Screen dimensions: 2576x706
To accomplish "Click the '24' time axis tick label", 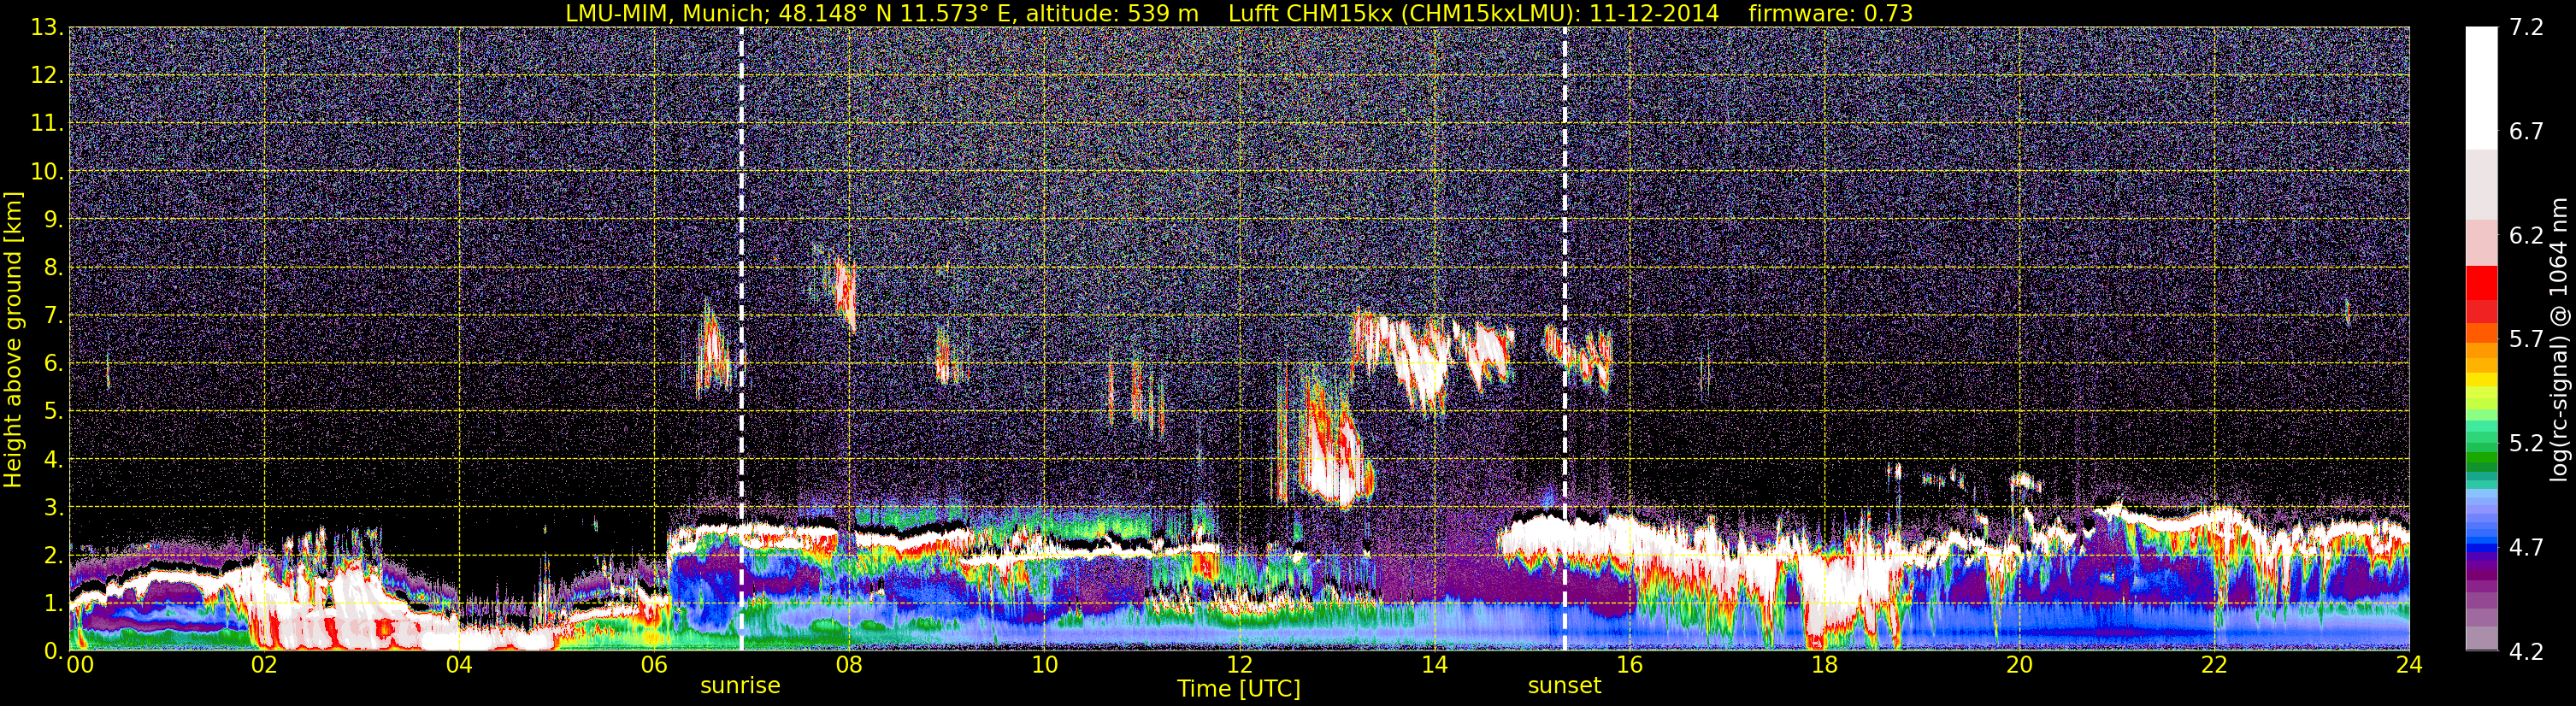I will [x=2409, y=666].
